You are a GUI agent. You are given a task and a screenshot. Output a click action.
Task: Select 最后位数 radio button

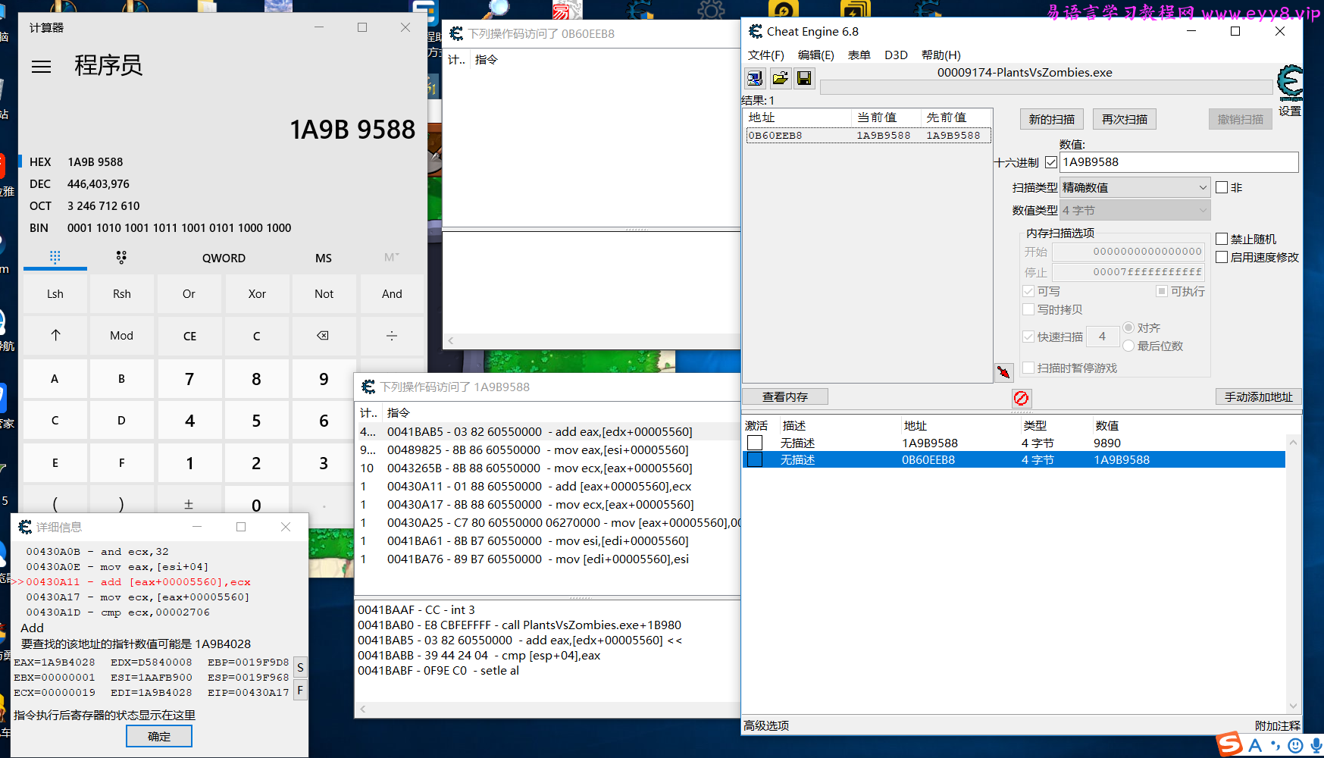(x=1128, y=346)
